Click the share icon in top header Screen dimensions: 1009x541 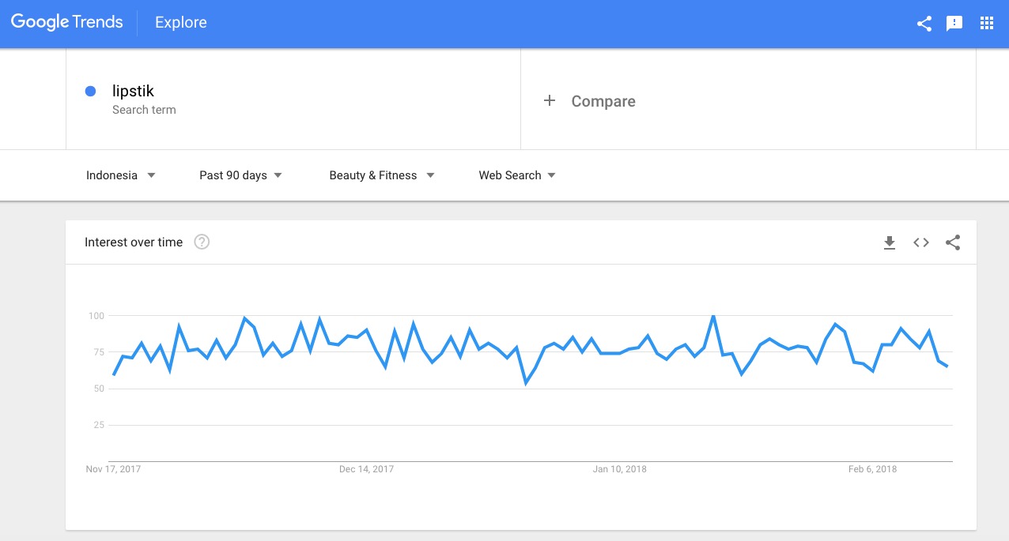tap(924, 23)
